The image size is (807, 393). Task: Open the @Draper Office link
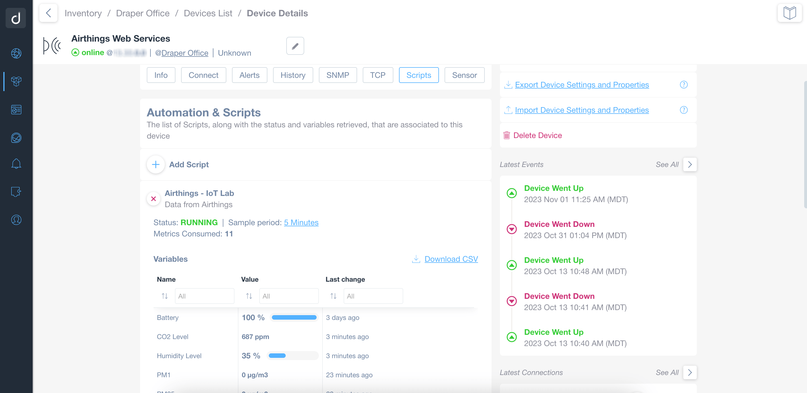[x=182, y=53]
